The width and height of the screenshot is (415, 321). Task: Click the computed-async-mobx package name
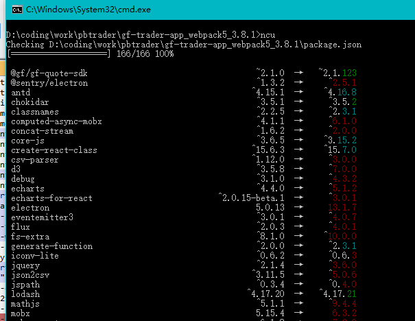coord(56,121)
